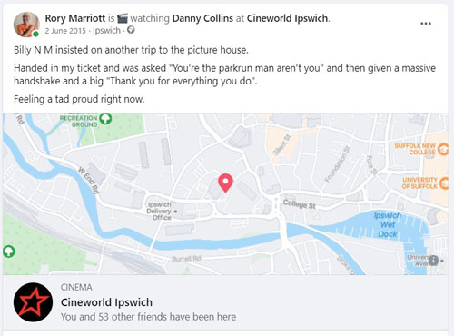Screen dimensions: 454x336
Task: Click the Cineworld red star logo
Action: [x=33, y=302]
